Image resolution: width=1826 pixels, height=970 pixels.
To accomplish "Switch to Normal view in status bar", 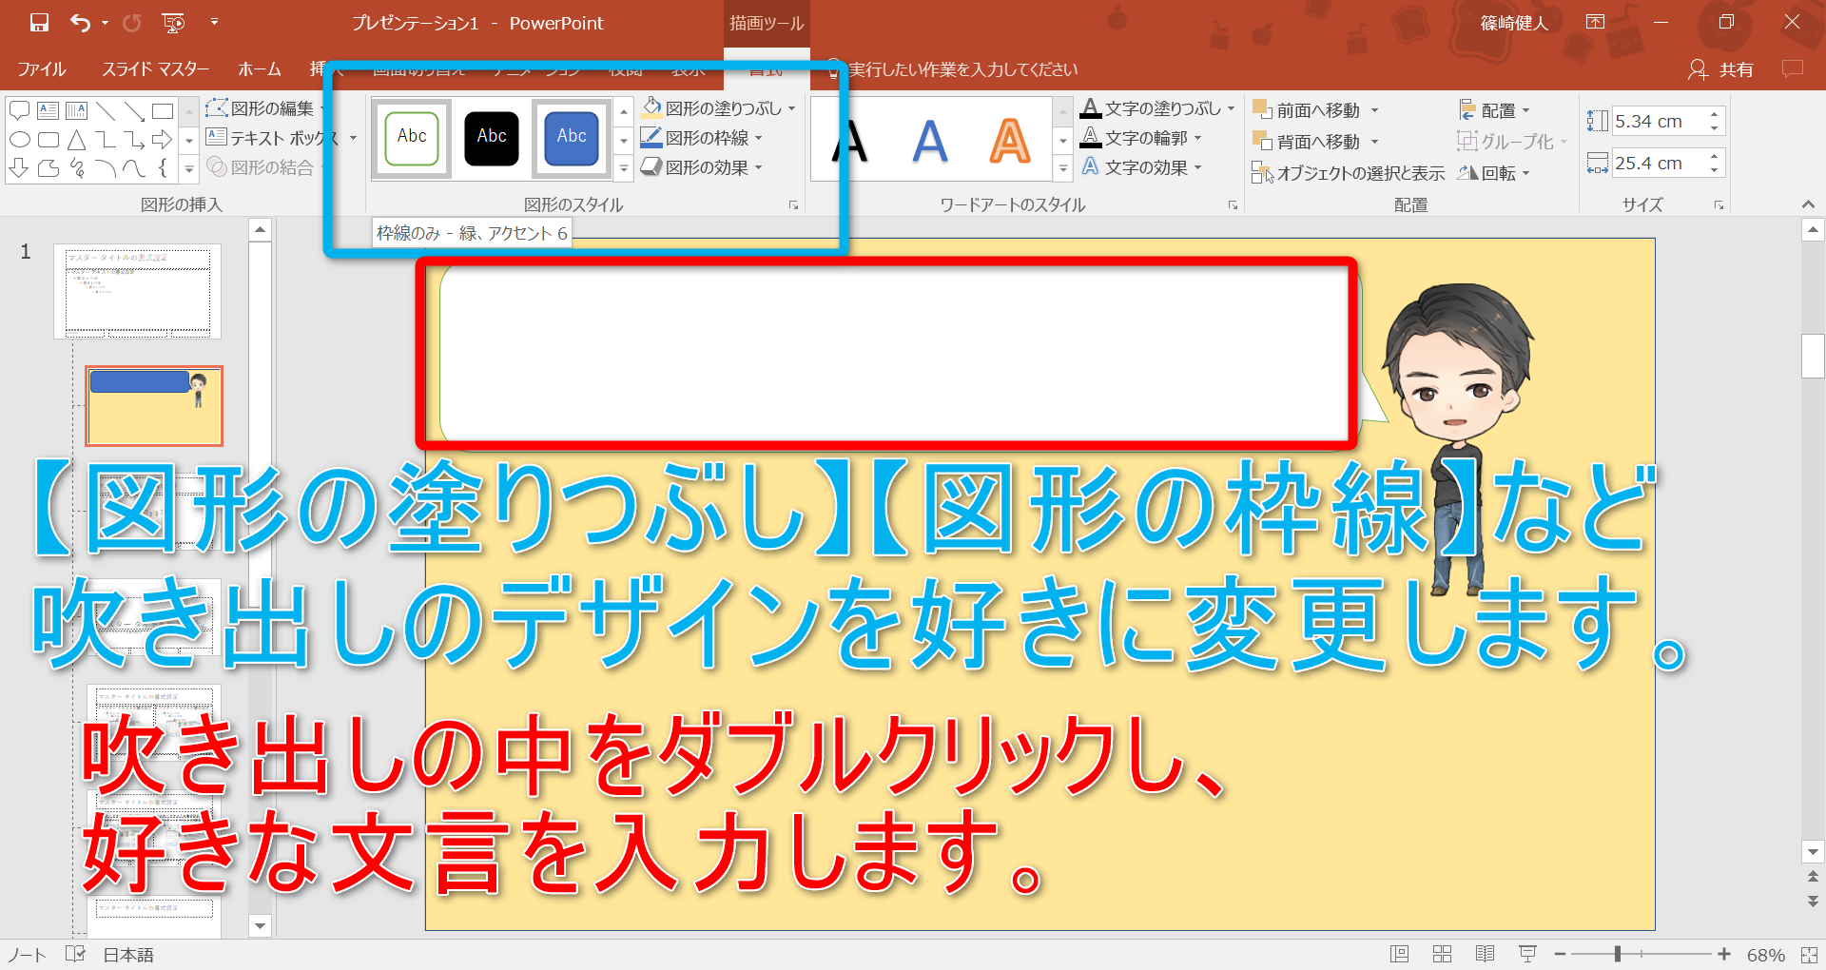I will 1399,954.
